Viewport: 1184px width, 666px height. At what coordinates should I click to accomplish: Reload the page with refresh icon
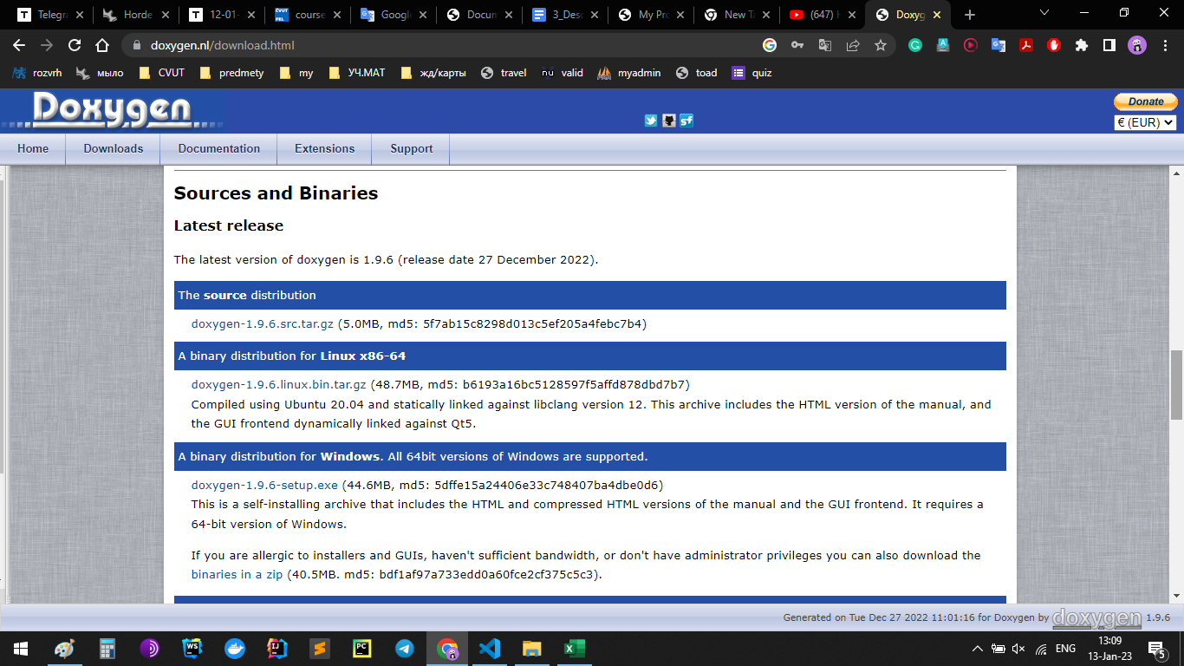tap(75, 45)
